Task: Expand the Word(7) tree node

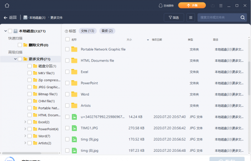Action: click(x=25, y=136)
